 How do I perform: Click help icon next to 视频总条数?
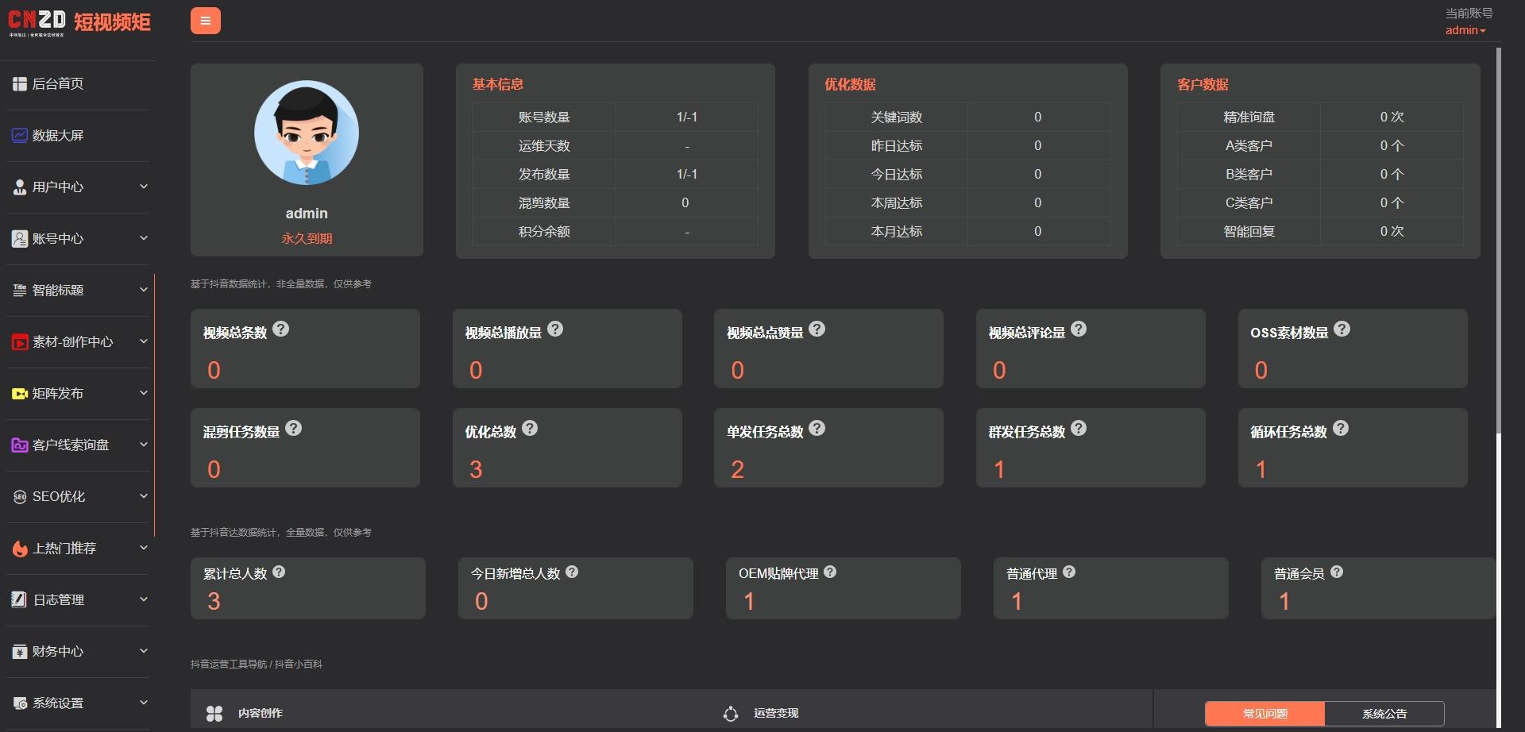[x=281, y=329]
